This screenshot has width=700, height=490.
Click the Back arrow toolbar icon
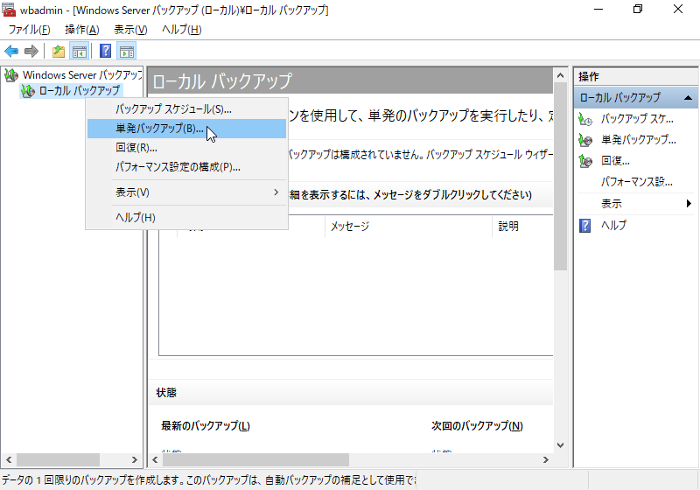[11, 52]
